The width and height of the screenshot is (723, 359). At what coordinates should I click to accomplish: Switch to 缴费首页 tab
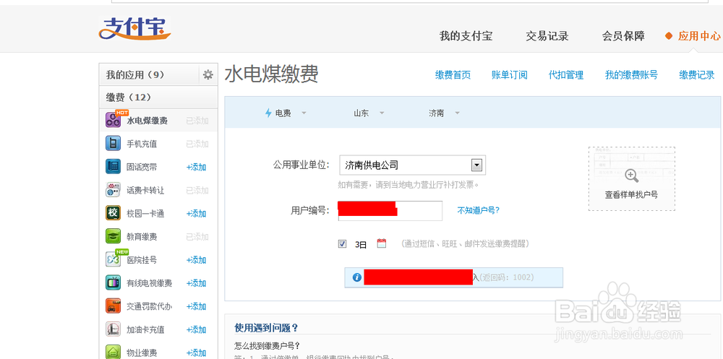click(x=453, y=75)
